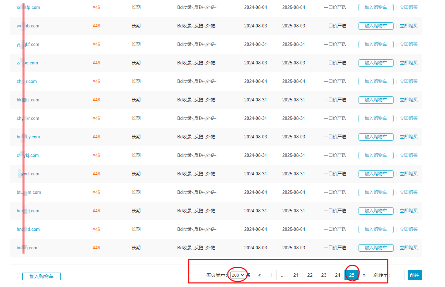The height and width of the screenshot is (287, 445).
Task: Open the domain link starting with im
Action: (27, 248)
